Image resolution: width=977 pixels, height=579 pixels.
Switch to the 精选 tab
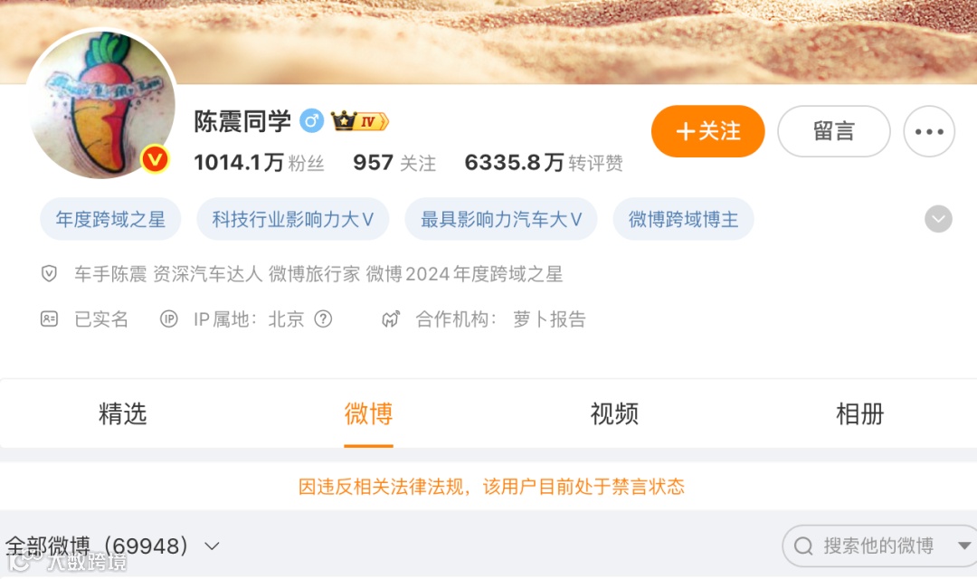tap(122, 413)
